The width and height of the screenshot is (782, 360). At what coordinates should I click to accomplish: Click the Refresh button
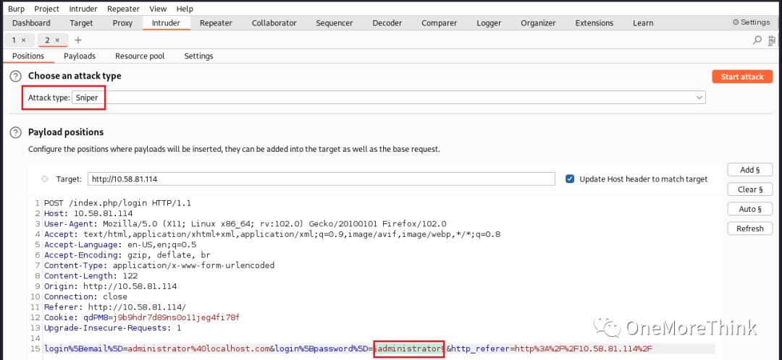coord(750,228)
